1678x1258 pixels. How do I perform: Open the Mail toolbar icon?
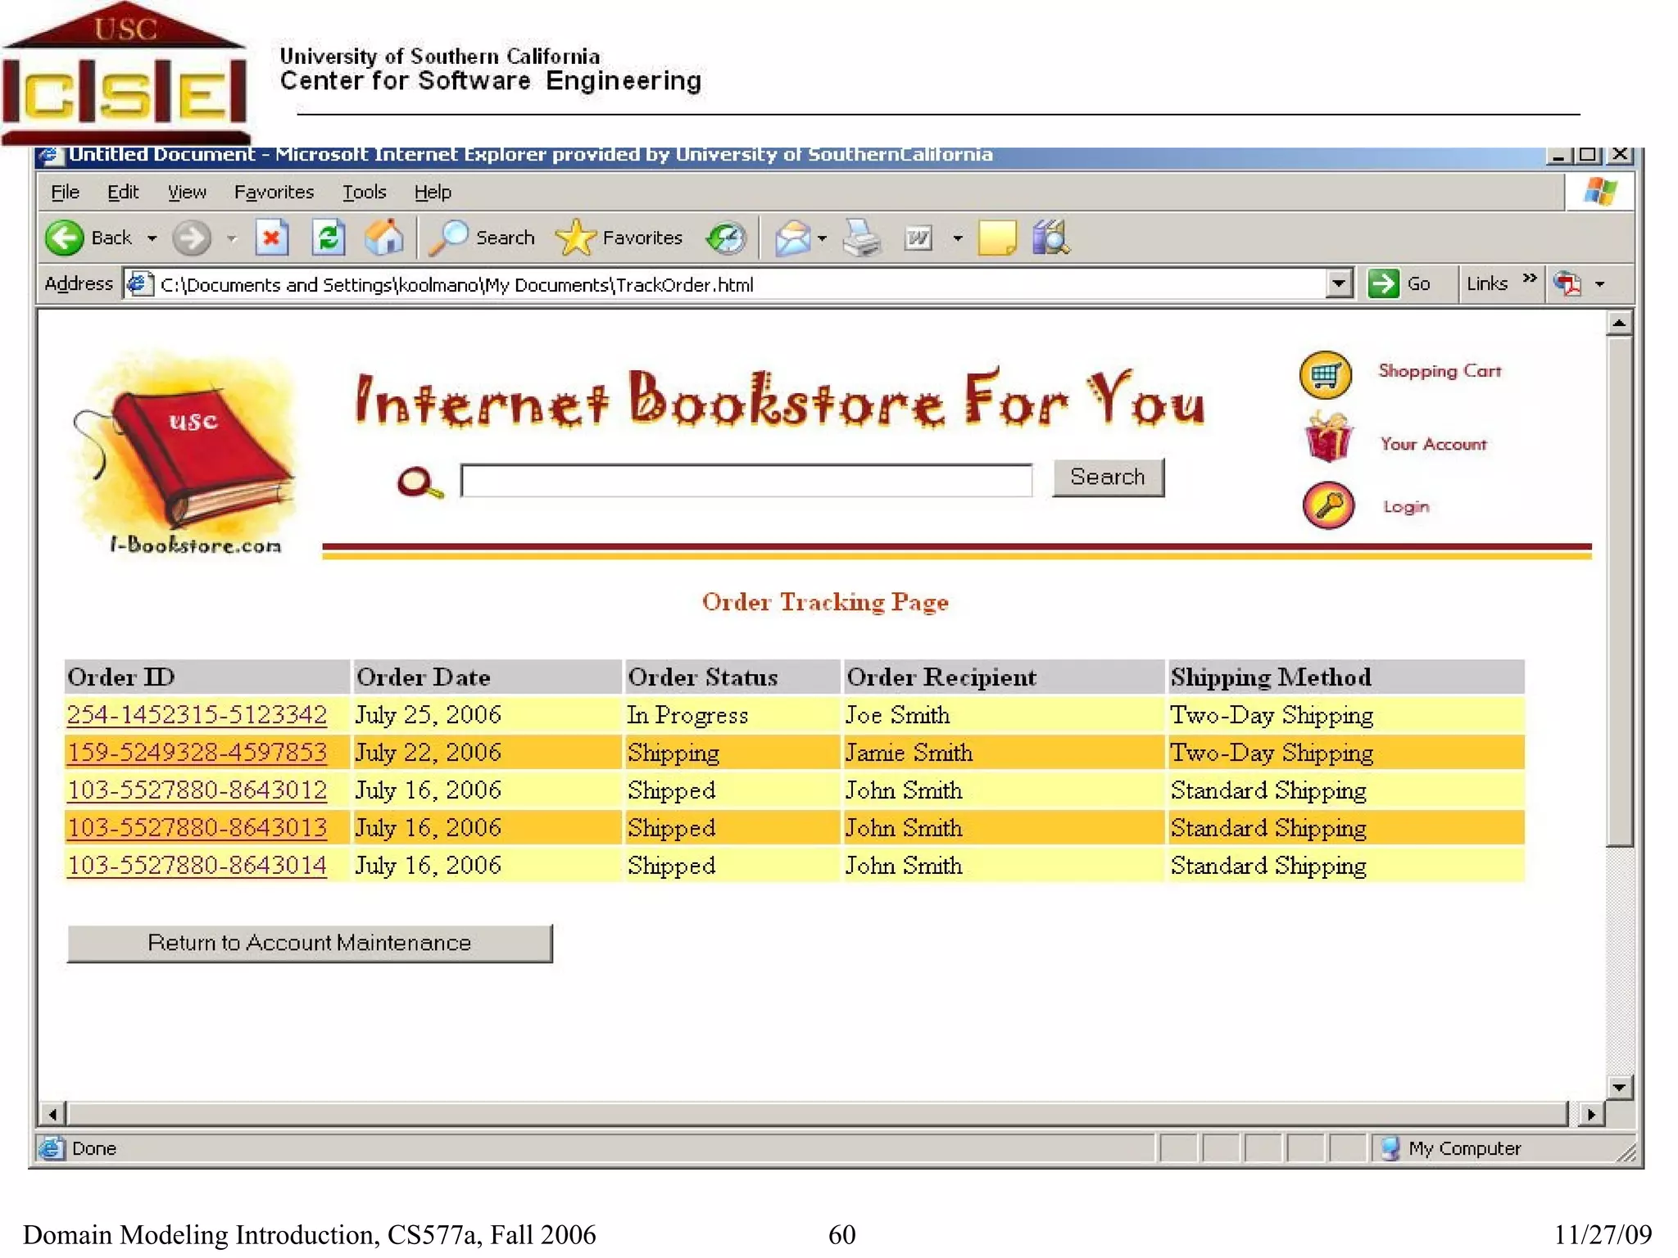pos(792,238)
